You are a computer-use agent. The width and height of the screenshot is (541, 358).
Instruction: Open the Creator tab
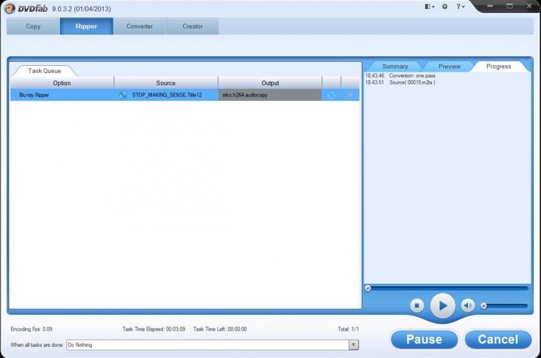point(192,26)
